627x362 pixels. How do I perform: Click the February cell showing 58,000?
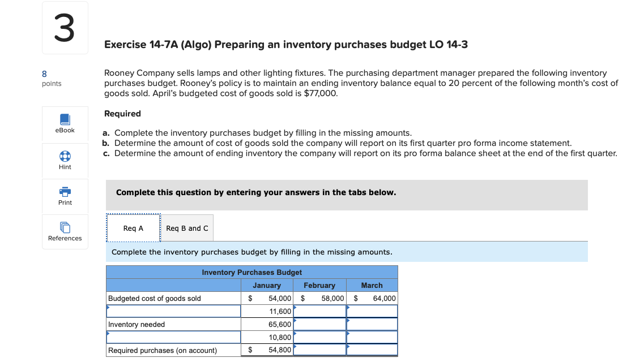(x=320, y=298)
